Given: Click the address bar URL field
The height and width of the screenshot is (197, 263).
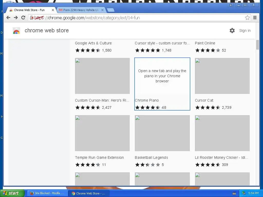Looking at the screenshot, I should tap(139, 18).
